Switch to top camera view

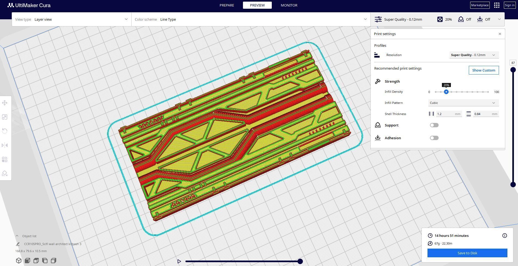pos(36,261)
